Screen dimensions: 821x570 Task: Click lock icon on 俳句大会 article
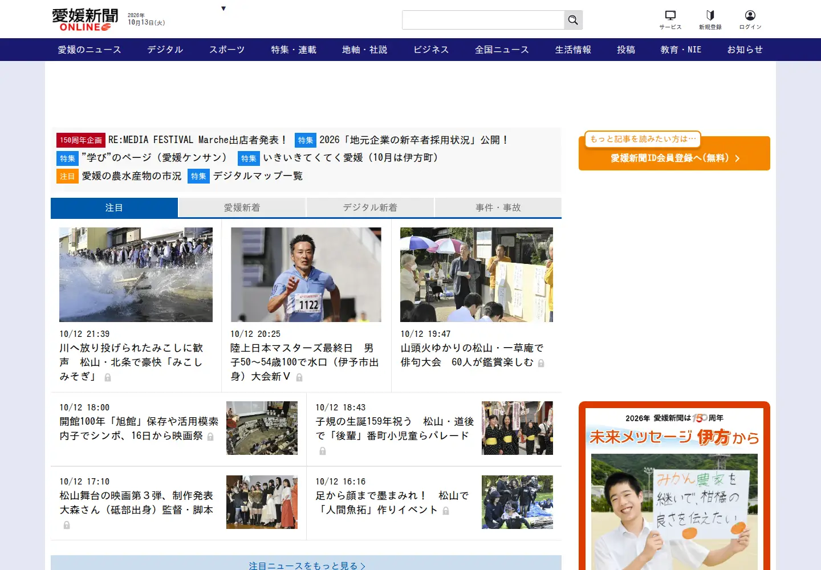[x=541, y=363]
